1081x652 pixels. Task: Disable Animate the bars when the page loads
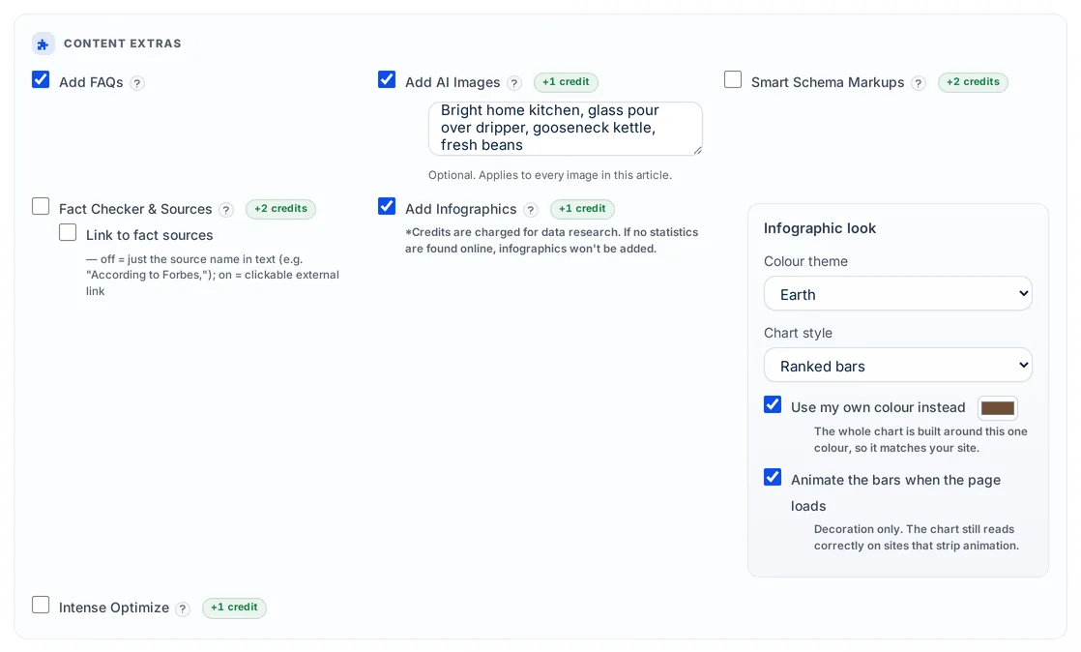coord(773,477)
